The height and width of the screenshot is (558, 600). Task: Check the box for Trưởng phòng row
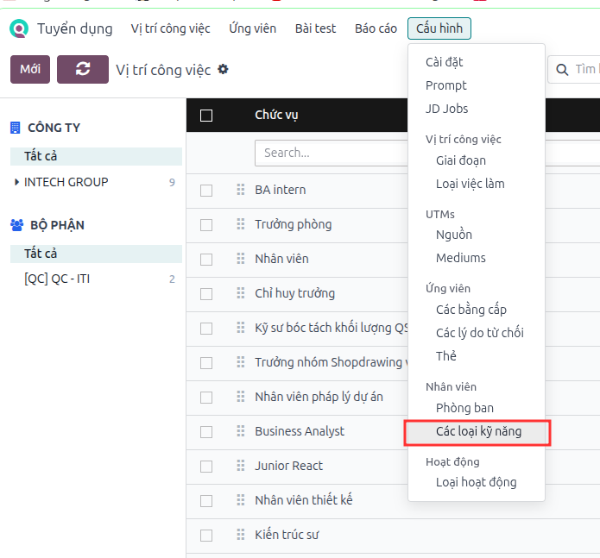tap(206, 225)
